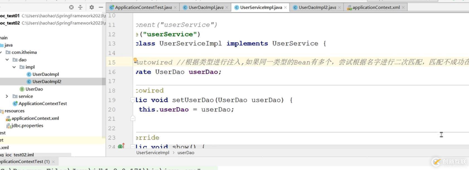The height and width of the screenshot is (170, 469).
Task: Collapse the impl package chevron
Action: (14, 67)
